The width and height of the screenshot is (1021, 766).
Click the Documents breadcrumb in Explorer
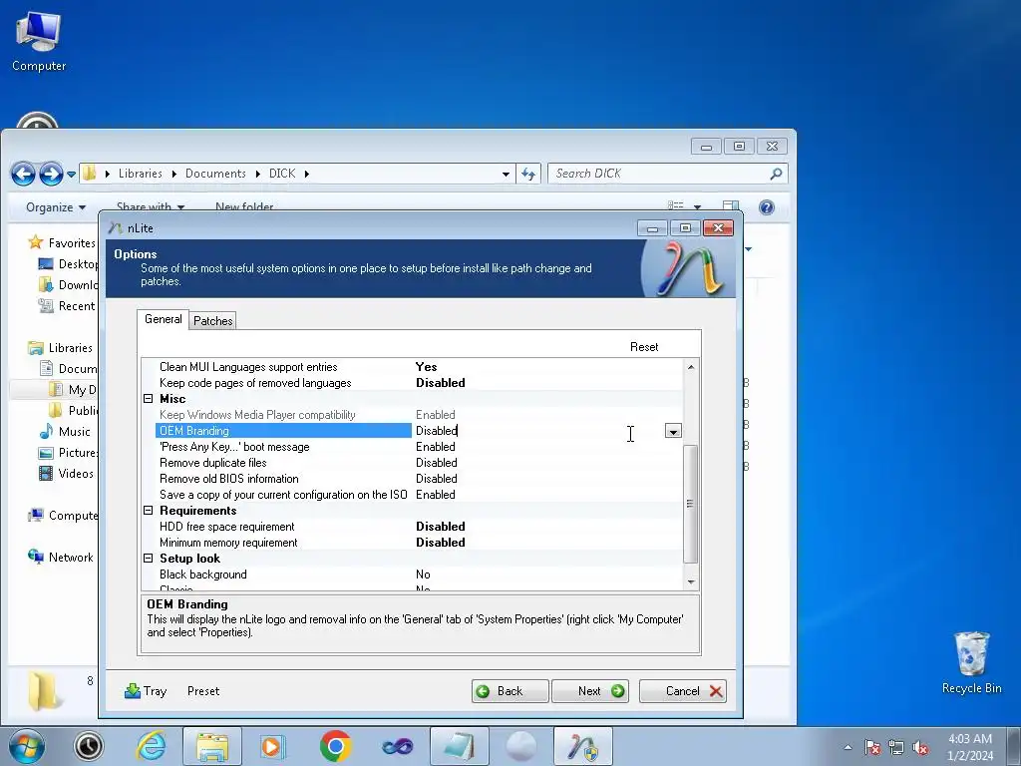pyautogui.click(x=215, y=174)
